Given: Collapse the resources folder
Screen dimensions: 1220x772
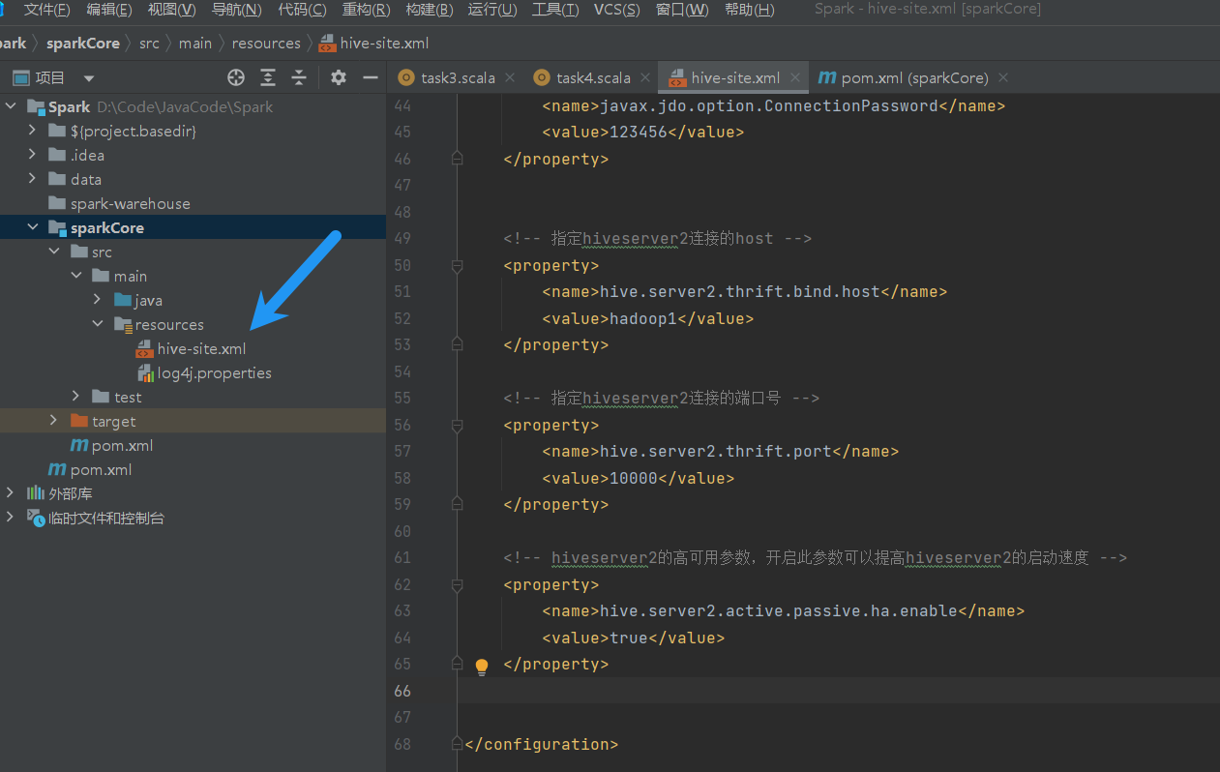Looking at the screenshot, I should click(98, 324).
